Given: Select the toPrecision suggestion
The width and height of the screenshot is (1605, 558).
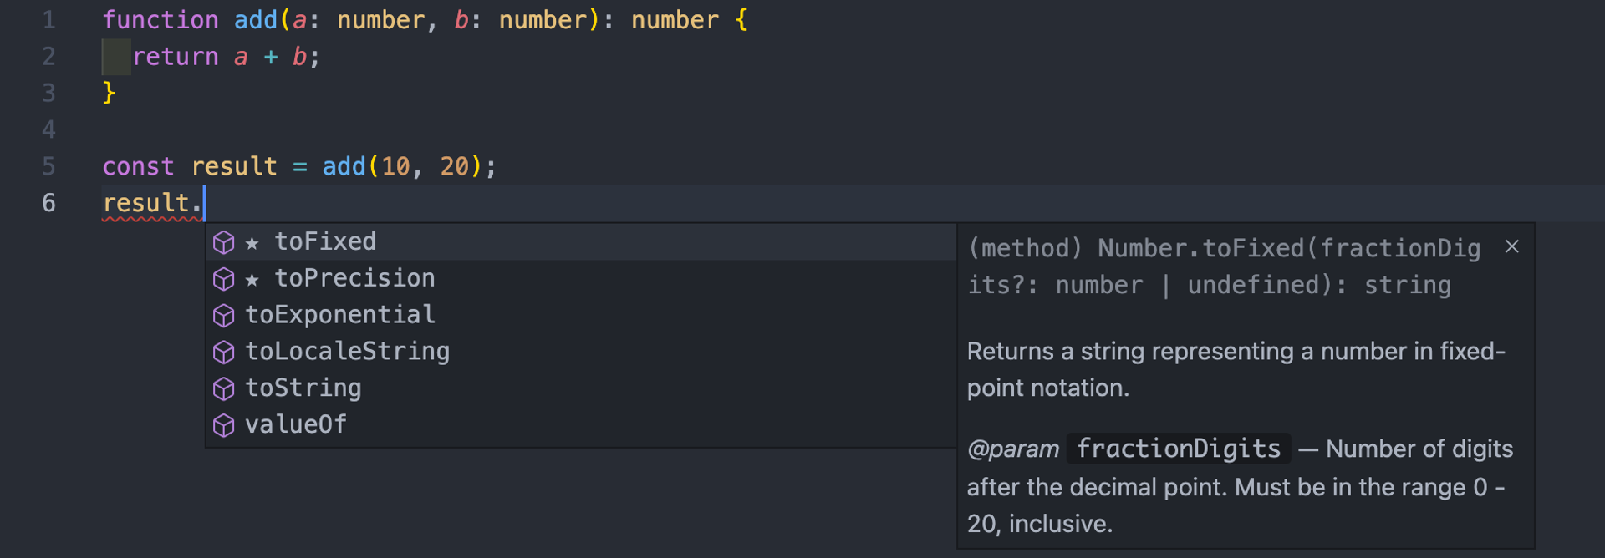Looking at the screenshot, I should point(581,279).
